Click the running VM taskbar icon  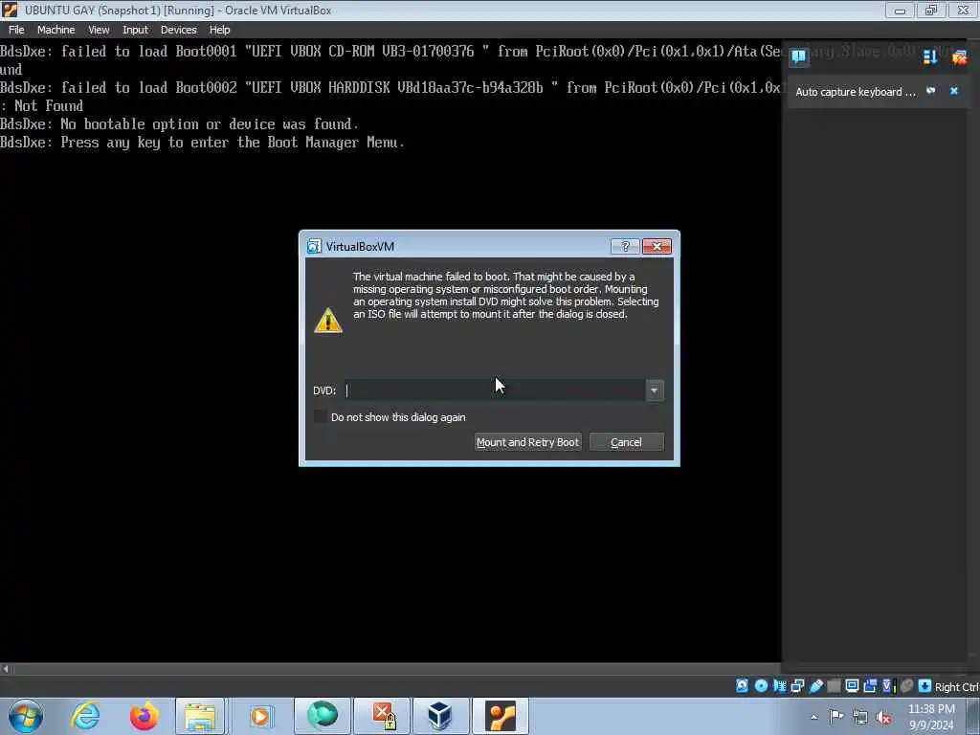500,716
